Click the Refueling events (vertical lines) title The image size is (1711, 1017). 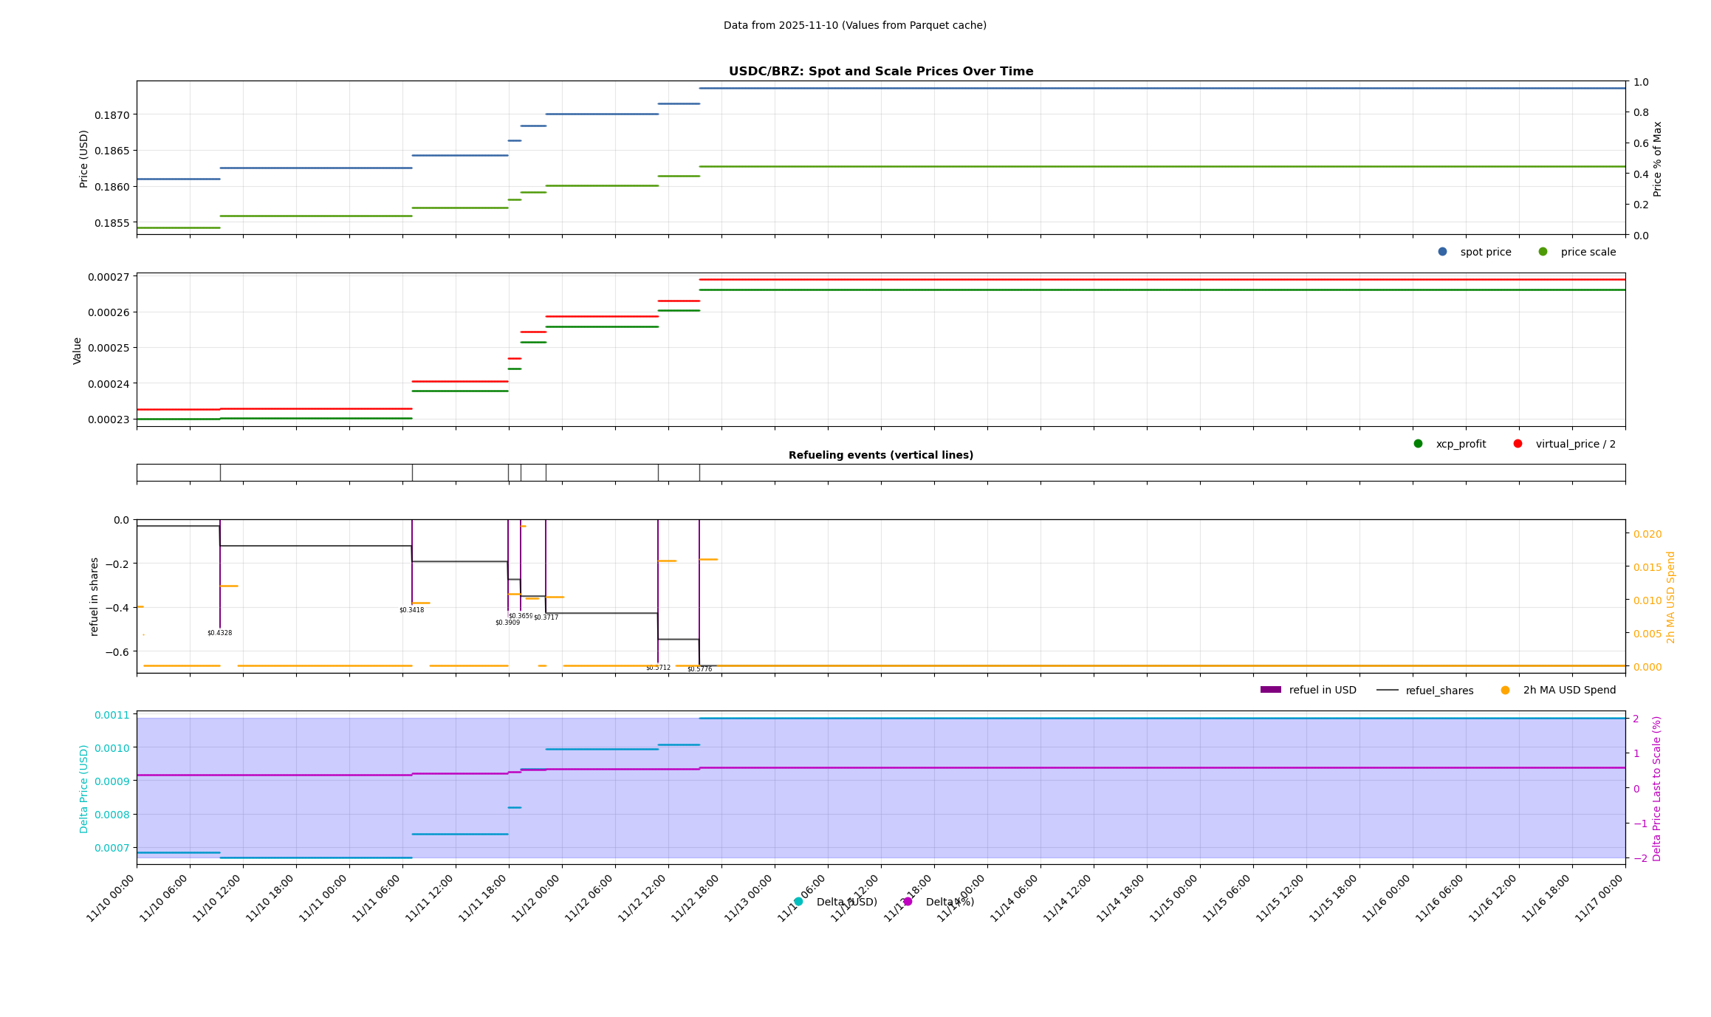[x=880, y=455]
